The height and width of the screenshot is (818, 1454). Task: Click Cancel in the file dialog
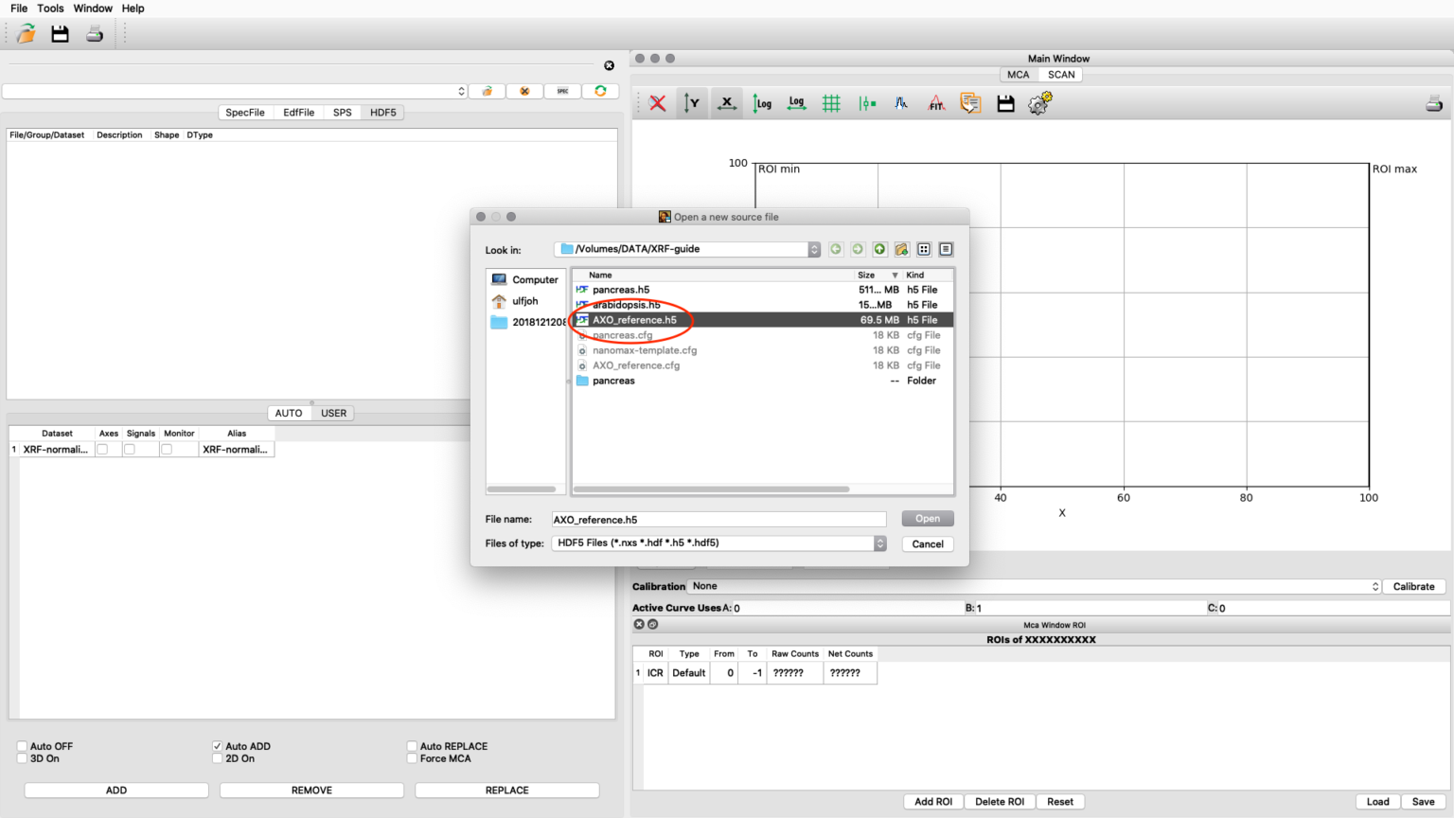(927, 544)
